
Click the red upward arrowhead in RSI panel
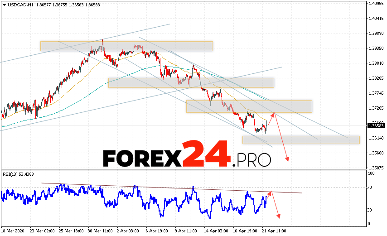click(x=270, y=193)
